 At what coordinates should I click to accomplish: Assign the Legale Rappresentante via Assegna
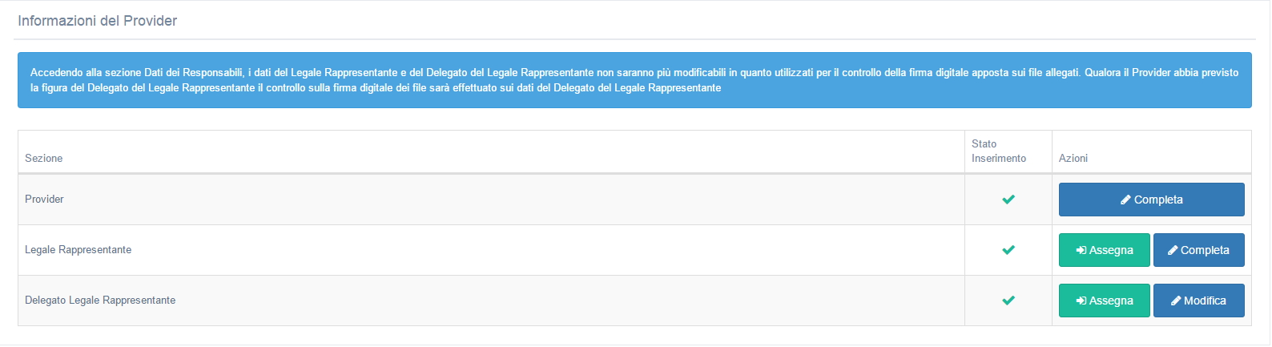pyautogui.click(x=1105, y=250)
